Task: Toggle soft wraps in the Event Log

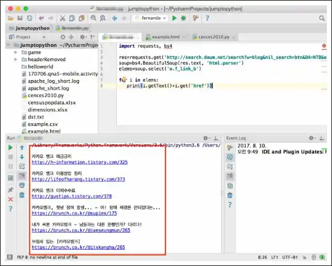Action: 230,167
